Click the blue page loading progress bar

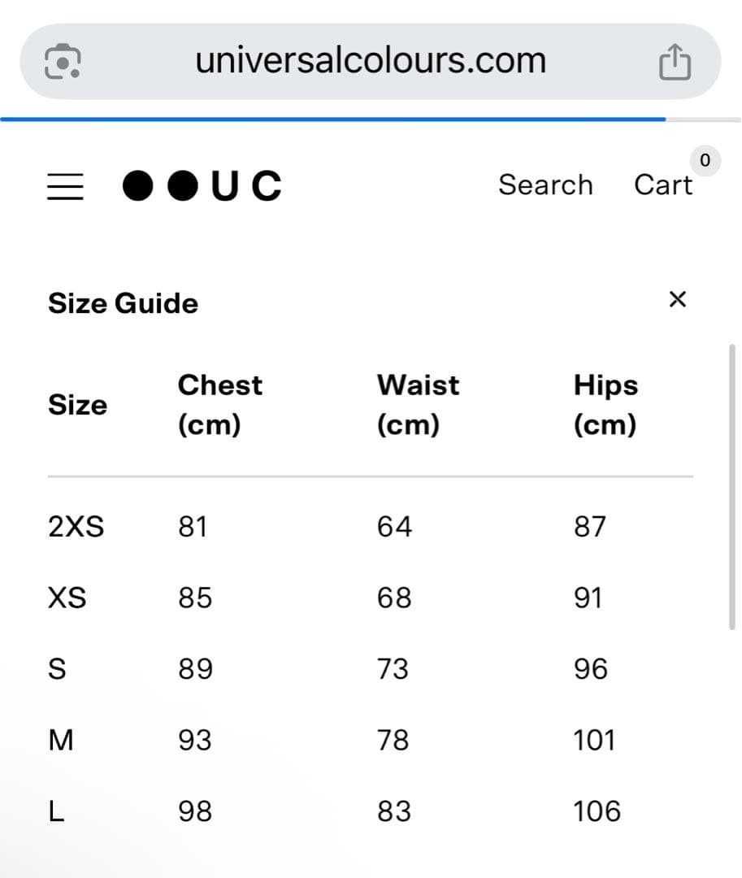333,119
